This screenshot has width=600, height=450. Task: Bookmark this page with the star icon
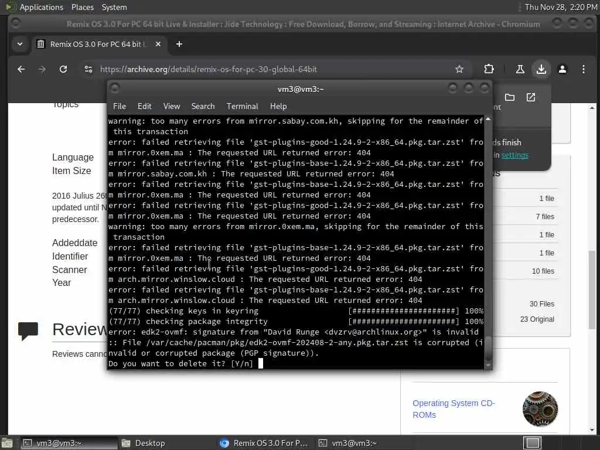[x=459, y=69]
